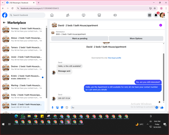Choose a sticker icon in composer
The image size is (169, 135).
click(x=62, y=108)
